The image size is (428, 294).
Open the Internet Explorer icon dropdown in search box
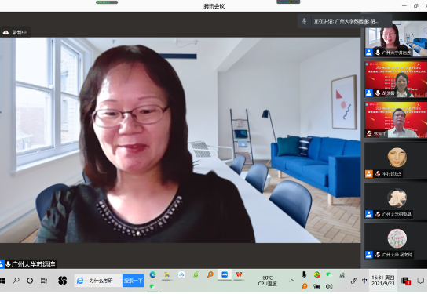point(81,281)
